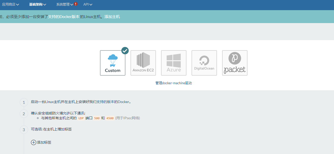
Task: Open the 支持的Docker版本 link
Action: tap(64, 17)
